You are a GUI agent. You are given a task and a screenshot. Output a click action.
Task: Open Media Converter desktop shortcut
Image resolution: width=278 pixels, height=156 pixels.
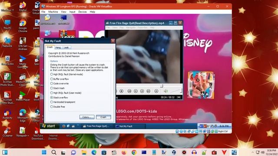click(23, 62)
